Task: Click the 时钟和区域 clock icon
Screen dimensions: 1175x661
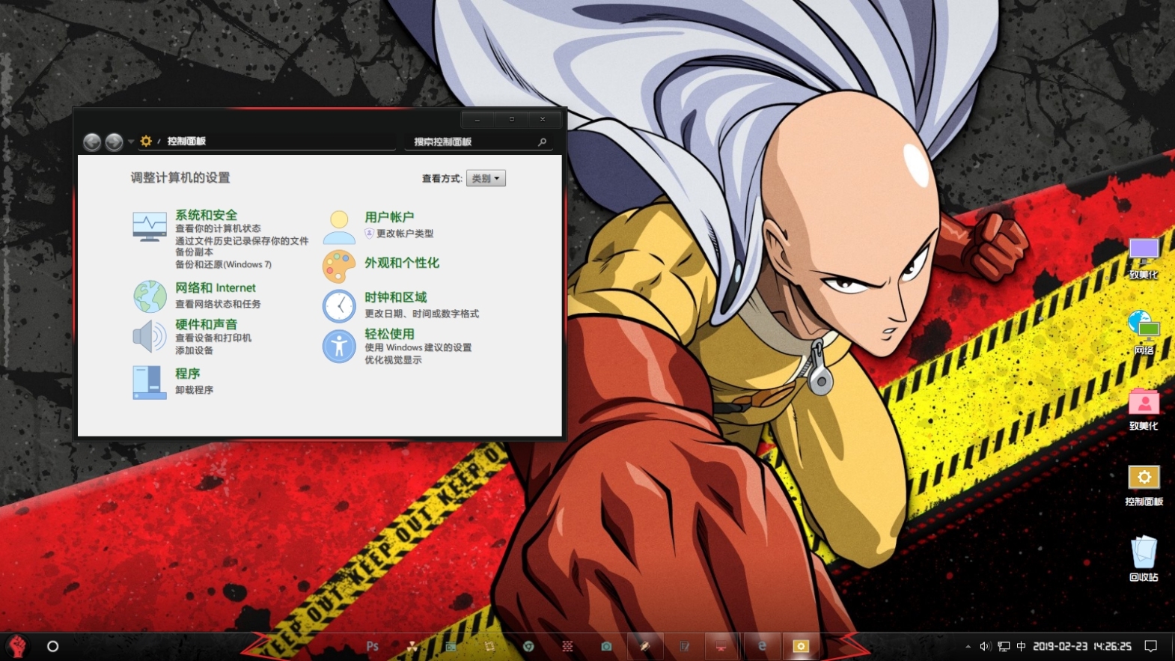Action: pos(339,305)
